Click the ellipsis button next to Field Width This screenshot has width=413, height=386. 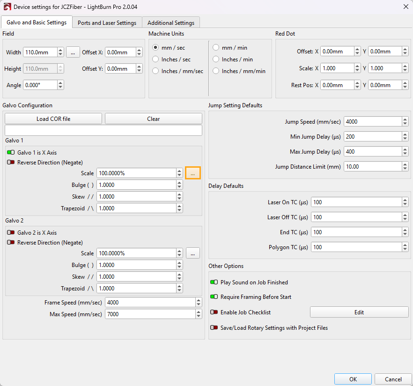pos(73,52)
